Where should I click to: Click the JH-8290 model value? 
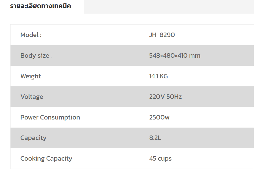click(x=162, y=35)
